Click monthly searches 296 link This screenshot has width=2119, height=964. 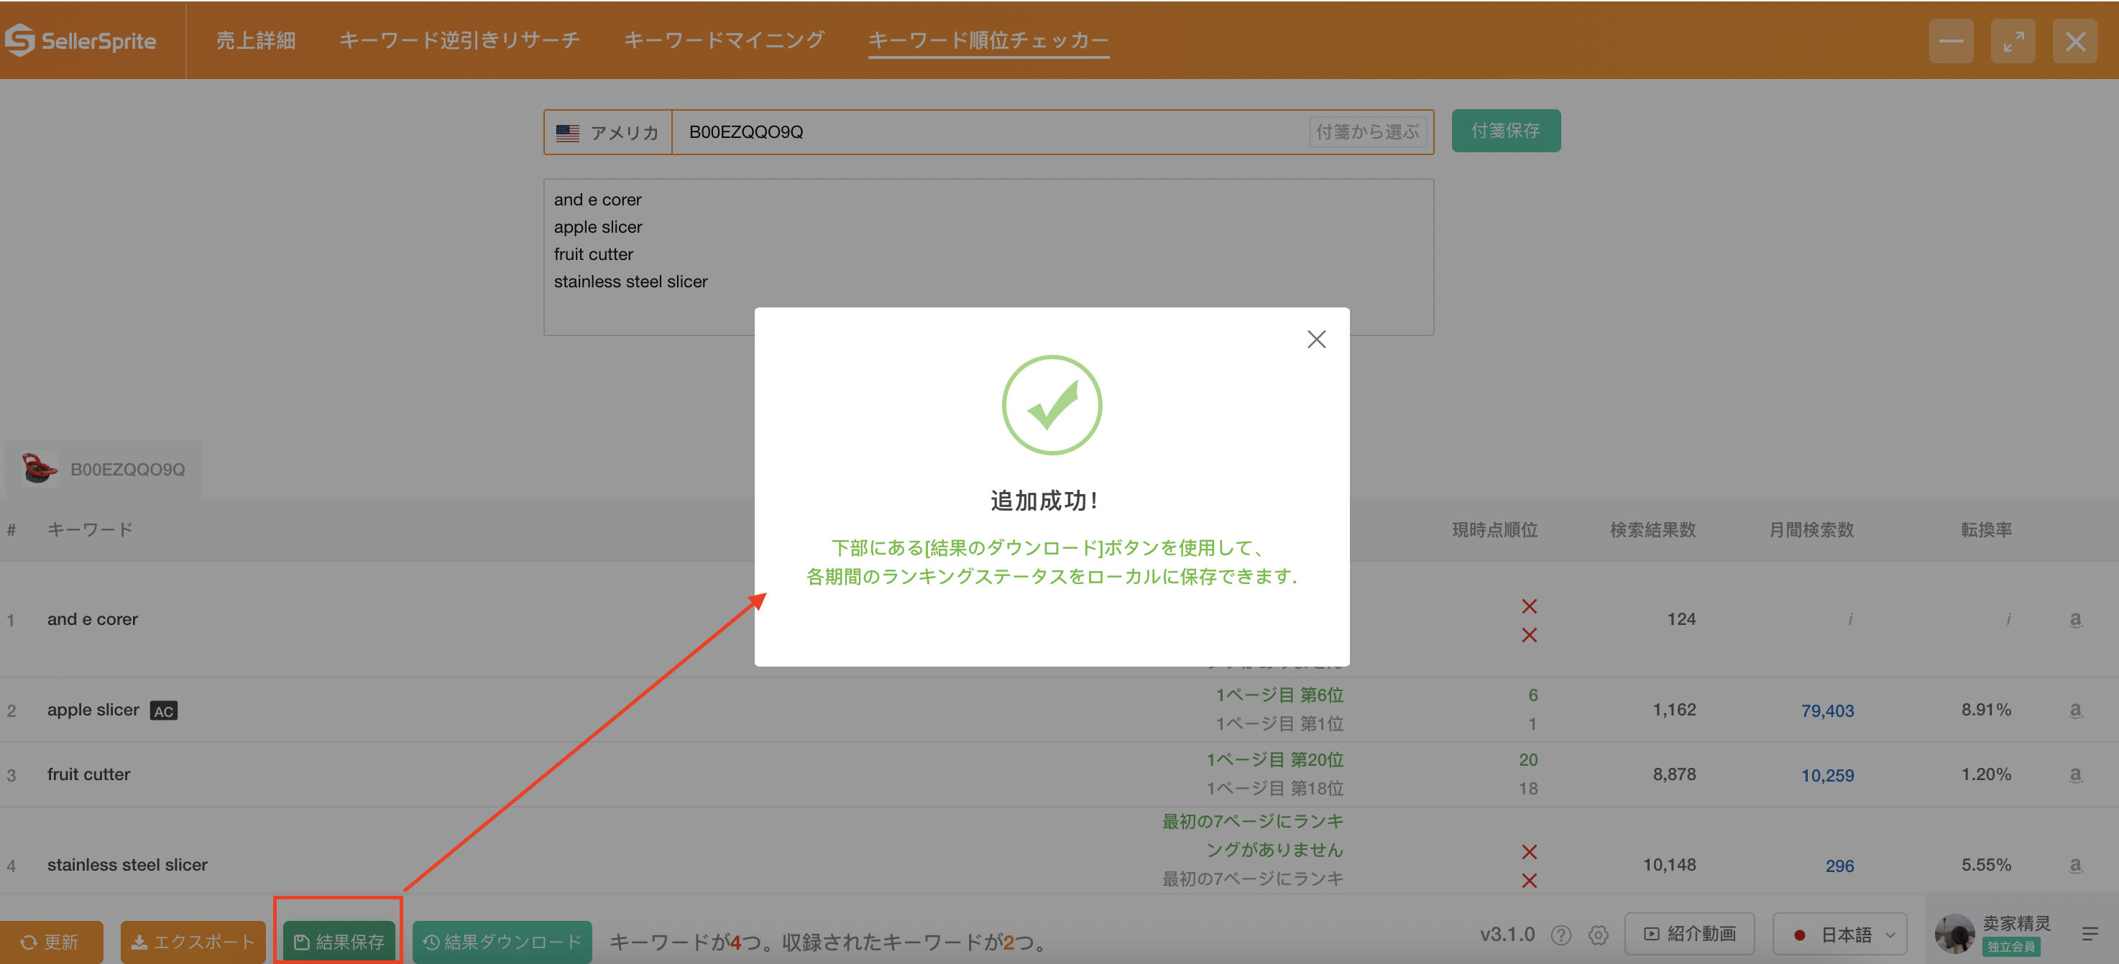[x=1839, y=866]
